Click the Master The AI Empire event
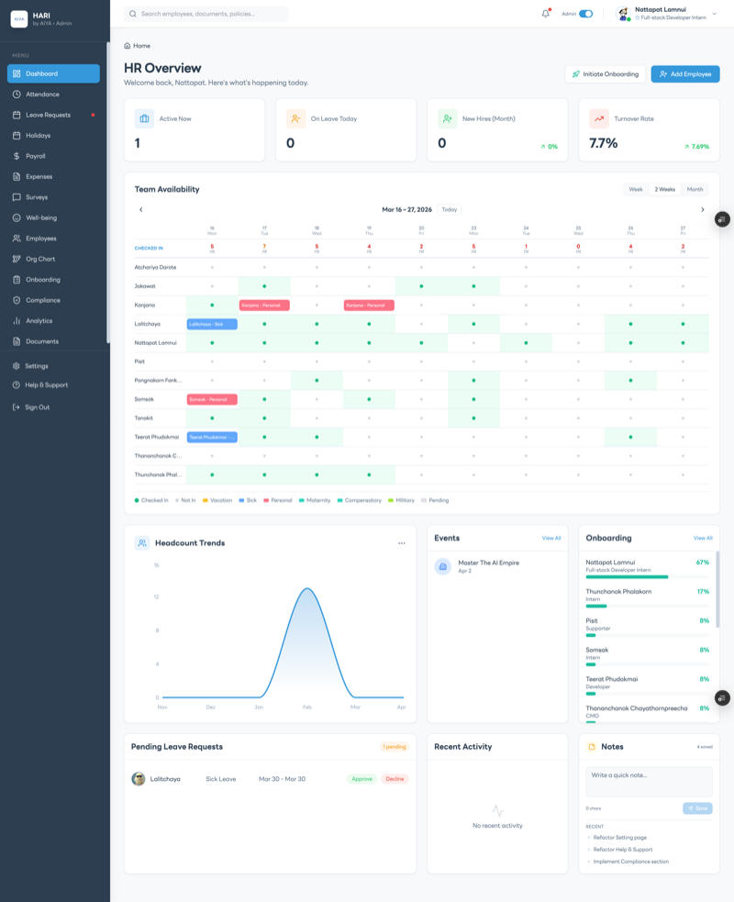Image resolution: width=734 pixels, height=902 pixels. (x=497, y=567)
